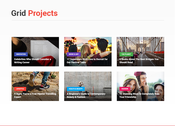Click the red LIFESTYLE tag

tap(20, 89)
